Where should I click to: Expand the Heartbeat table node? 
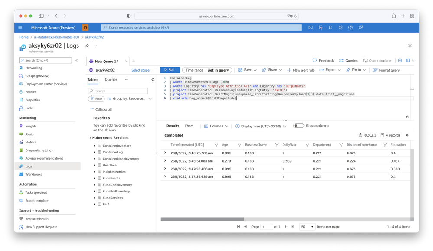(x=94, y=165)
